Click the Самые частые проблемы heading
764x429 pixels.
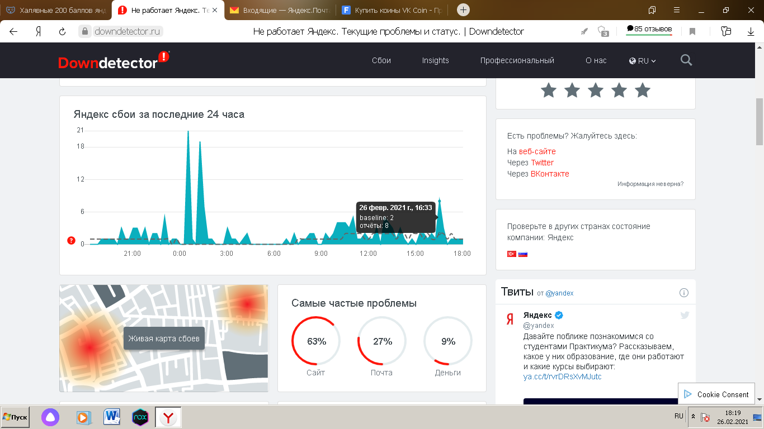click(354, 303)
